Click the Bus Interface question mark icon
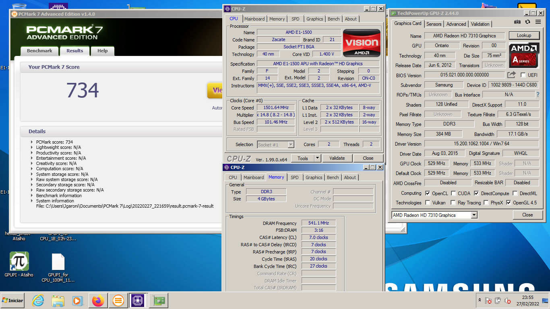The image size is (550, 309). point(538,95)
